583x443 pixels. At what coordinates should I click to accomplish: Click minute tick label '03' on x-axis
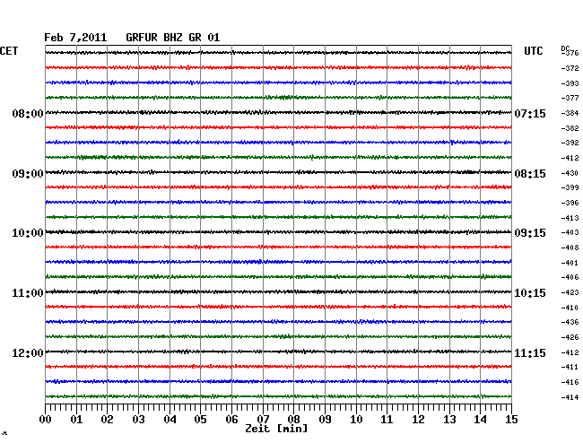pyautogui.click(x=138, y=420)
